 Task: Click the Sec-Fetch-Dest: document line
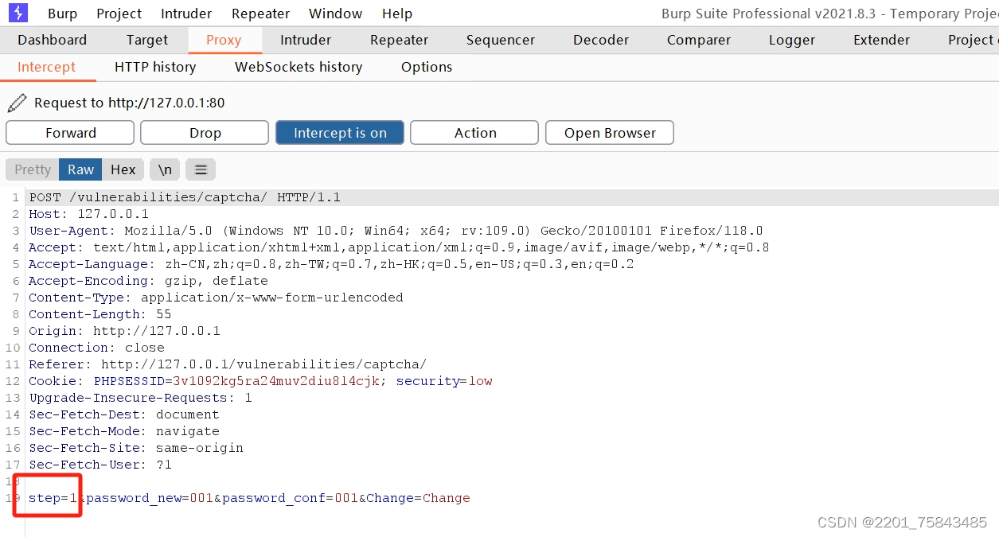[124, 414]
